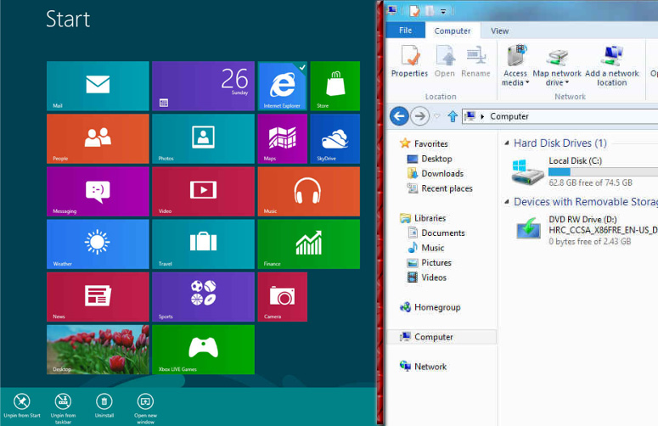Open the Video tile
The image size is (658, 426).
[x=203, y=192]
